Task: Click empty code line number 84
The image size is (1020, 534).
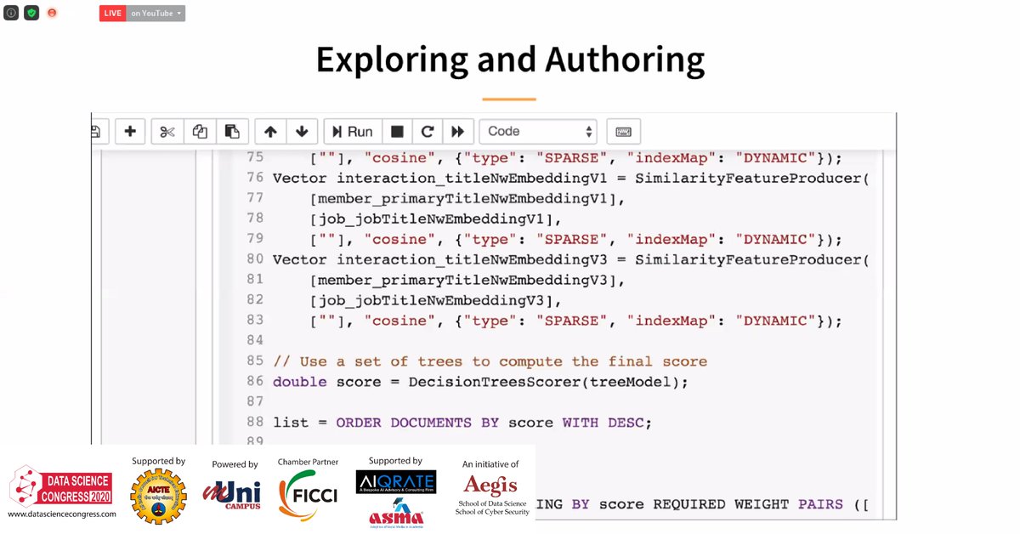Action: (255, 341)
